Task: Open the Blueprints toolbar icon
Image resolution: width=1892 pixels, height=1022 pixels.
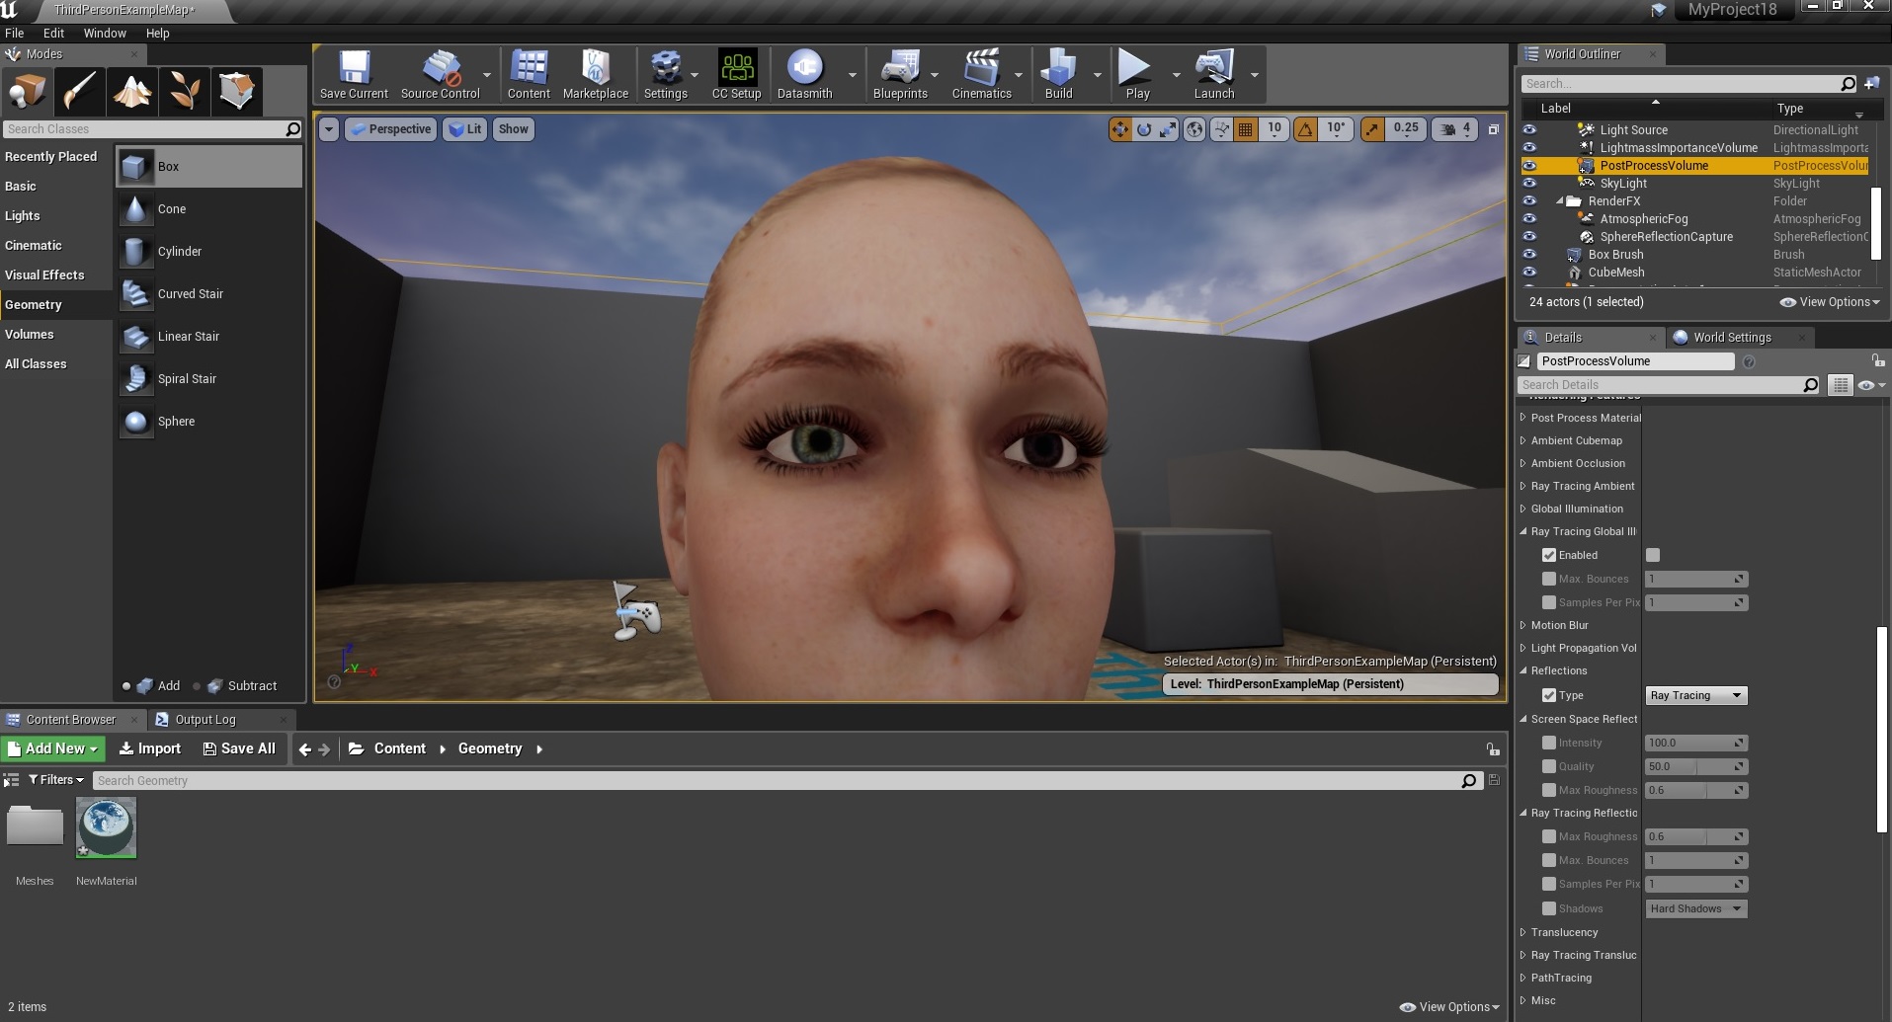Action: point(900,74)
